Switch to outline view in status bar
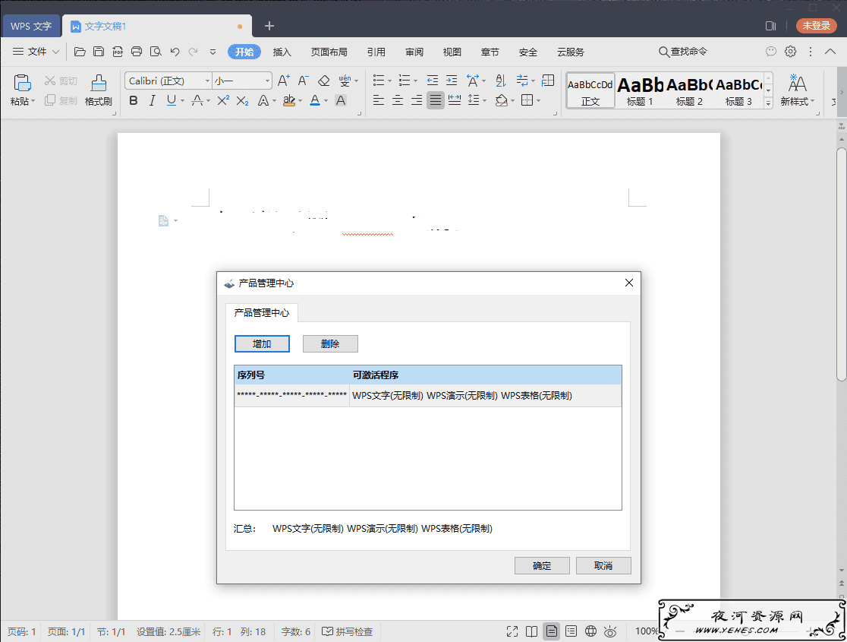Screen dimensions: 847x642 [571, 631]
